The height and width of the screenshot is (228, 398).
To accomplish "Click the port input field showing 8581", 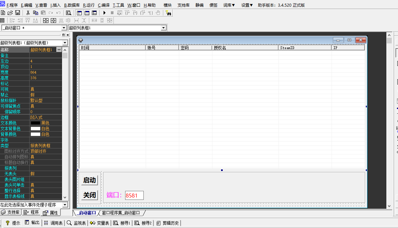I will (133, 195).
